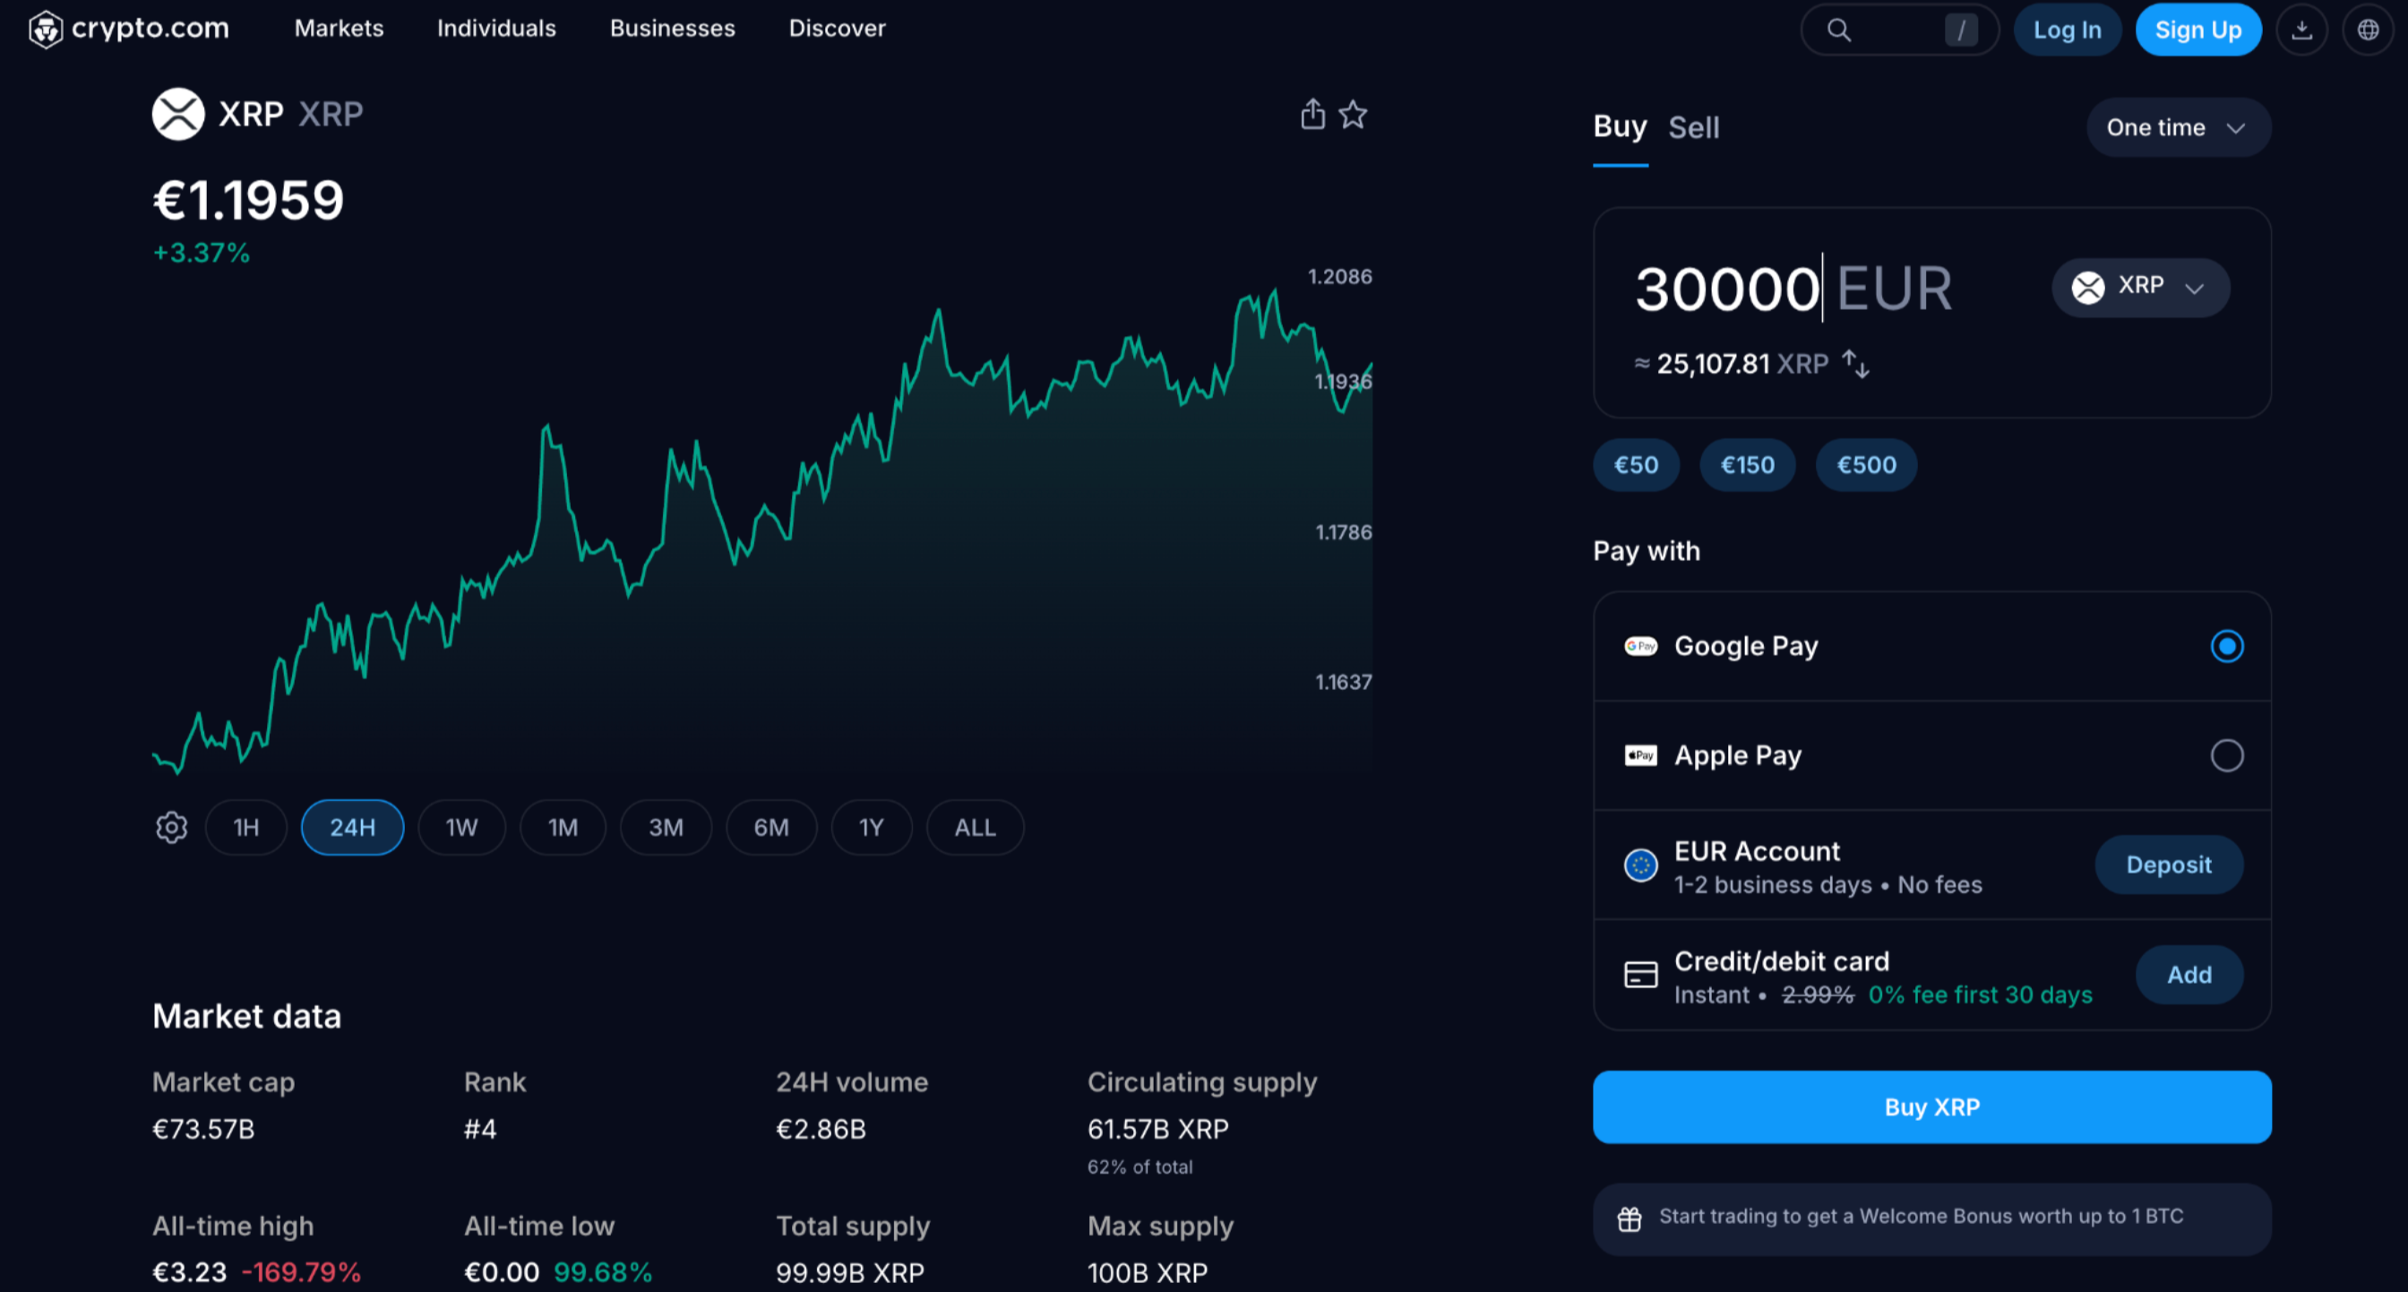Open chart settings gear icon

[172, 827]
